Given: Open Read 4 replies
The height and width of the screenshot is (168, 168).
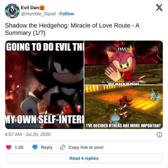Looking at the screenshot, I should click(x=84, y=158).
